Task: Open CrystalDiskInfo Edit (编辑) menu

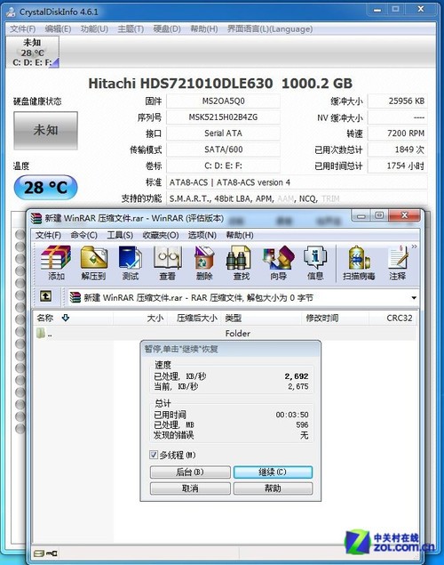Action: (58, 28)
